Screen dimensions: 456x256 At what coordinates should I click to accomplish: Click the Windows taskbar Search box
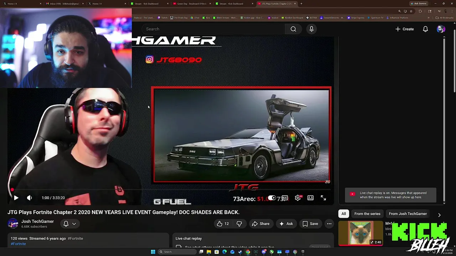tap(177, 252)
